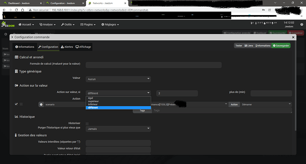Toggle the Historiser checkbox

87,124
